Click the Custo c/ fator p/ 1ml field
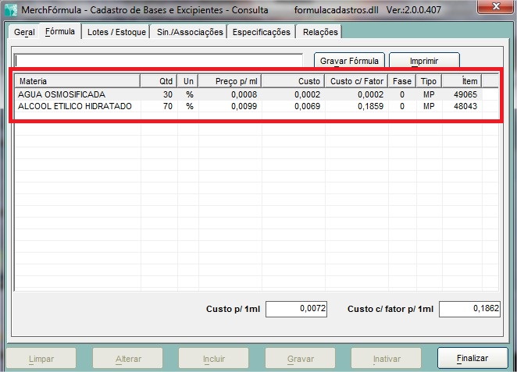 tap(469, 309)
